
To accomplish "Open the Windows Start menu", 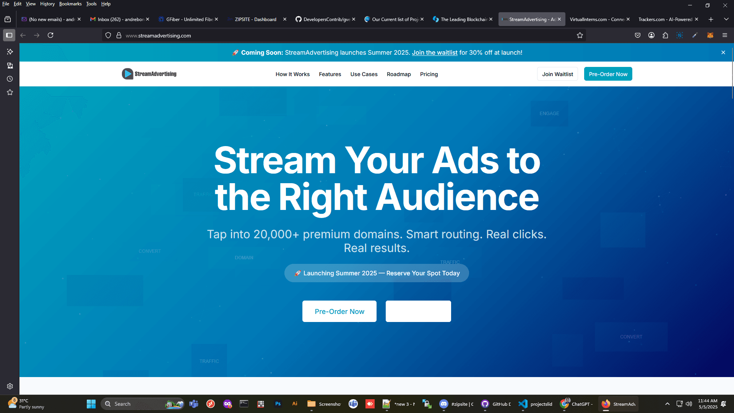I will (91, 404).
